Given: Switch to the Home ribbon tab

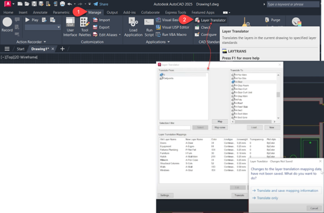Looking at the screenshot, I should [x=8, y=12].
